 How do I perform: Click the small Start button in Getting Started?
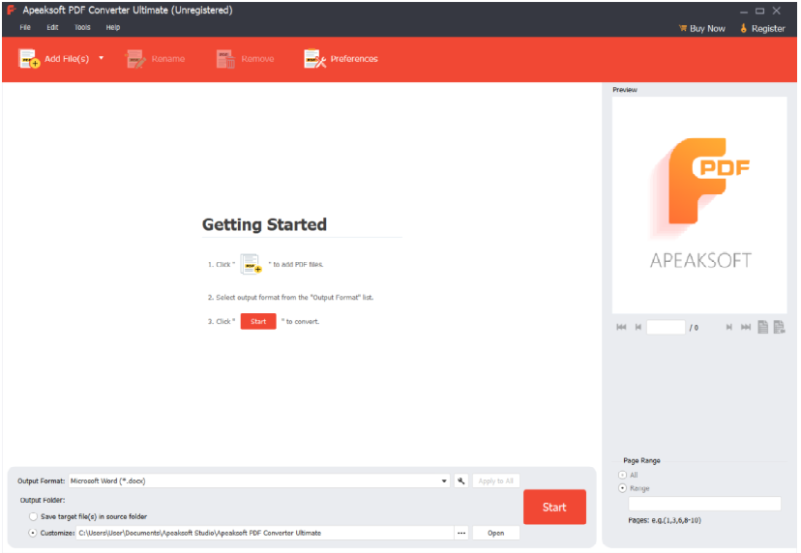(258, 321)
